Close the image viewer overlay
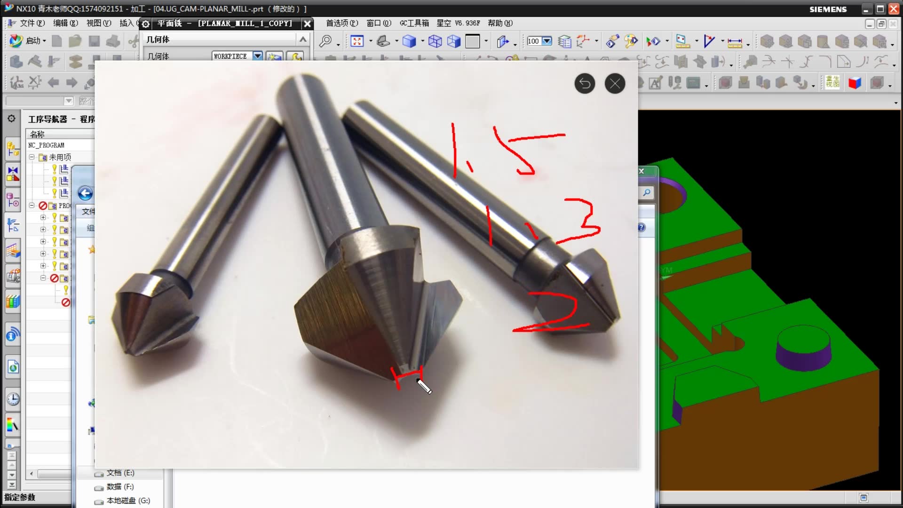 tap(615, 84)
